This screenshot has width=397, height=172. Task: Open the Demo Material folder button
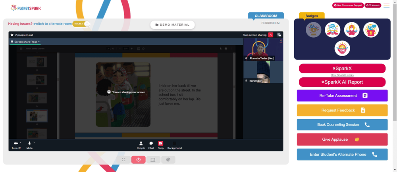coord(172,25)
